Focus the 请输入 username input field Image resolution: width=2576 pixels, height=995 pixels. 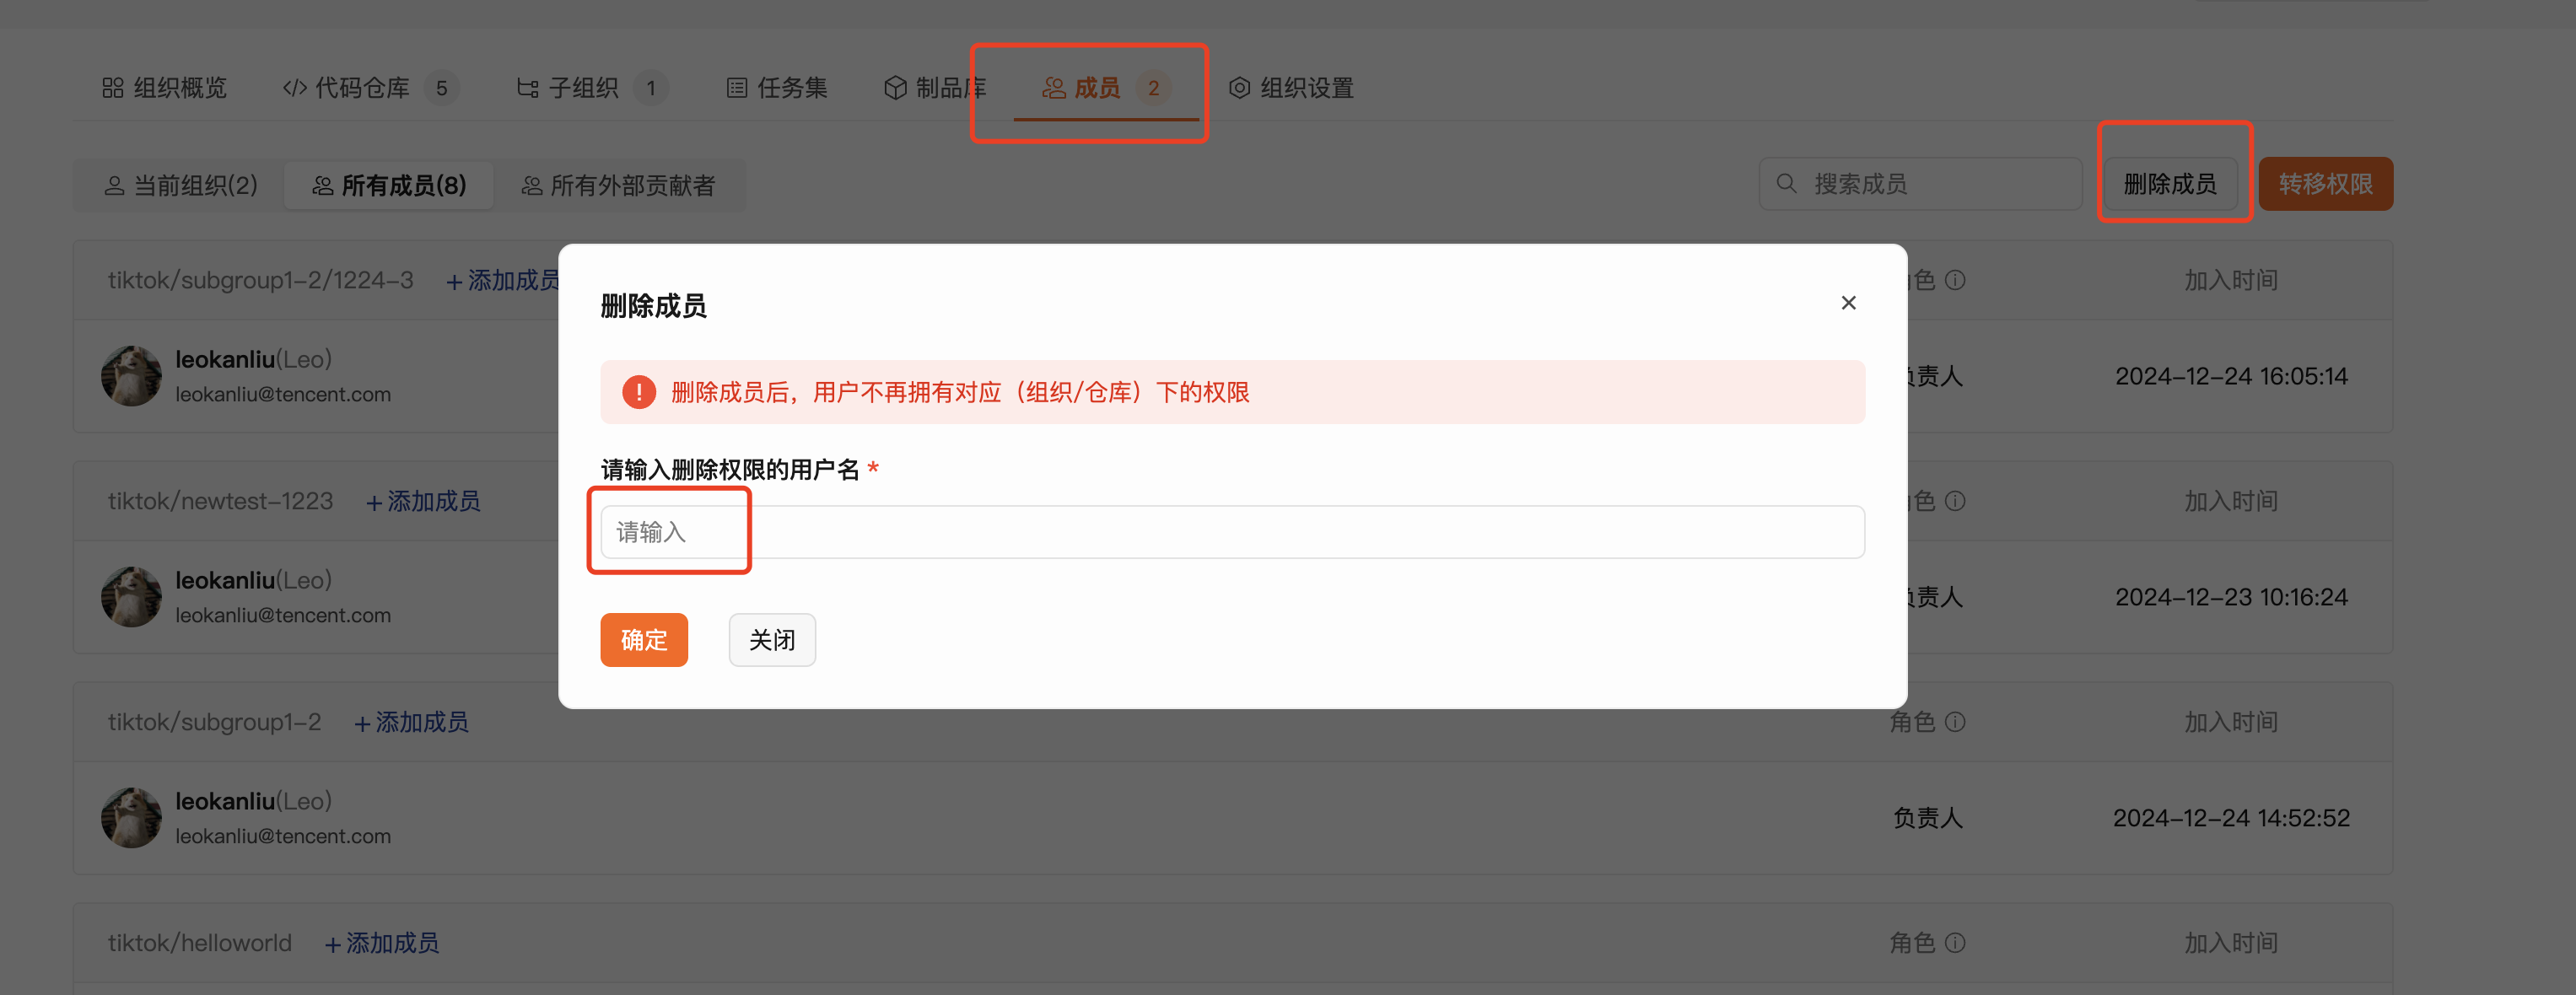point(1232,532)
